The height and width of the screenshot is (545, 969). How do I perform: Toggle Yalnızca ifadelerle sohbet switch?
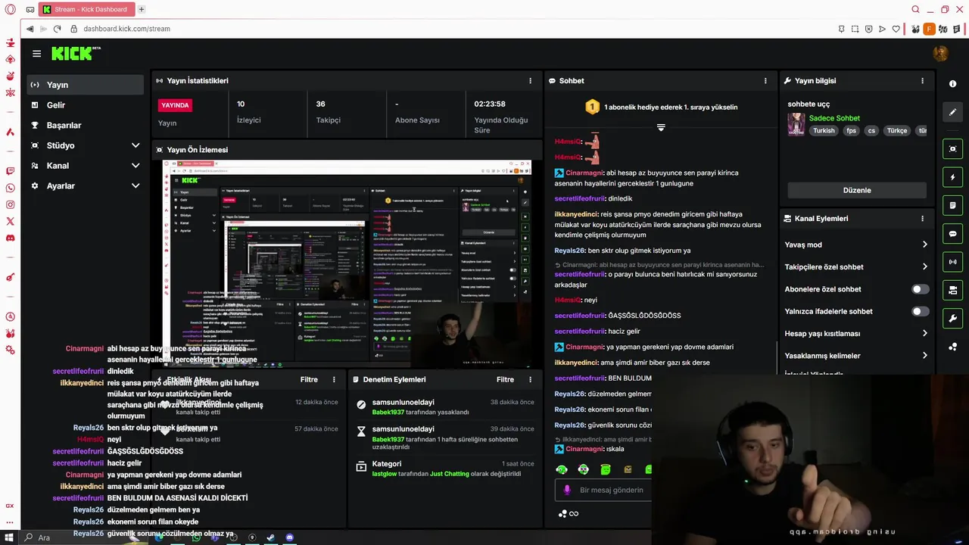(920, 311)
